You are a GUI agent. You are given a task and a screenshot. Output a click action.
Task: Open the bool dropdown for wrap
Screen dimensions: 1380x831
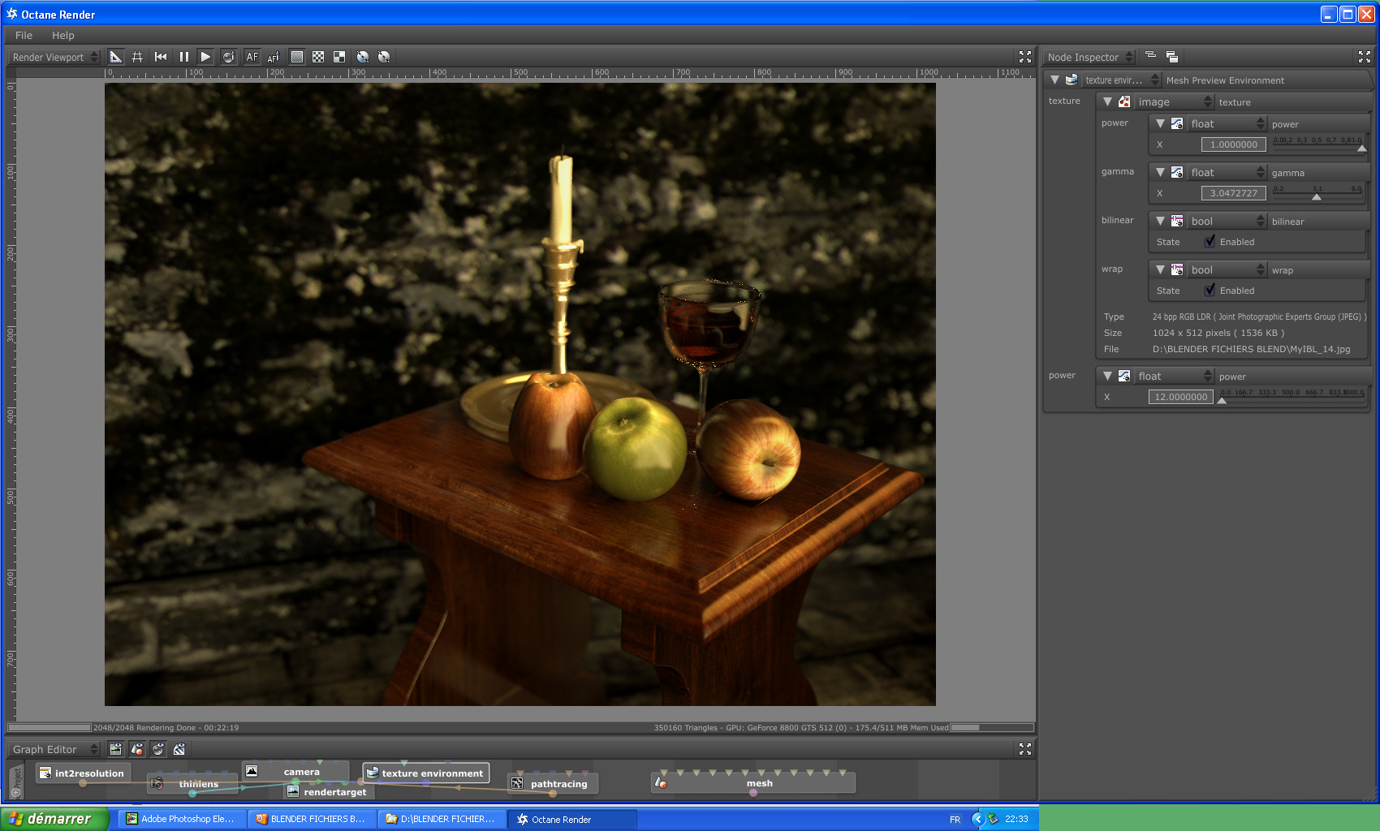[x=1227, y=269]
